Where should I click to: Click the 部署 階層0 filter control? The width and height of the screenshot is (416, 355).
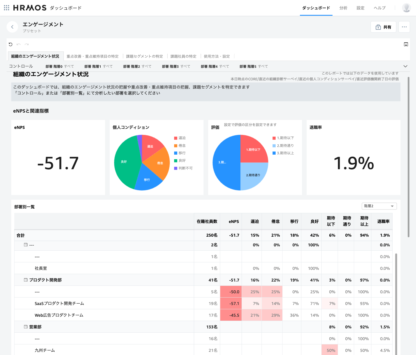click(59, 66)
